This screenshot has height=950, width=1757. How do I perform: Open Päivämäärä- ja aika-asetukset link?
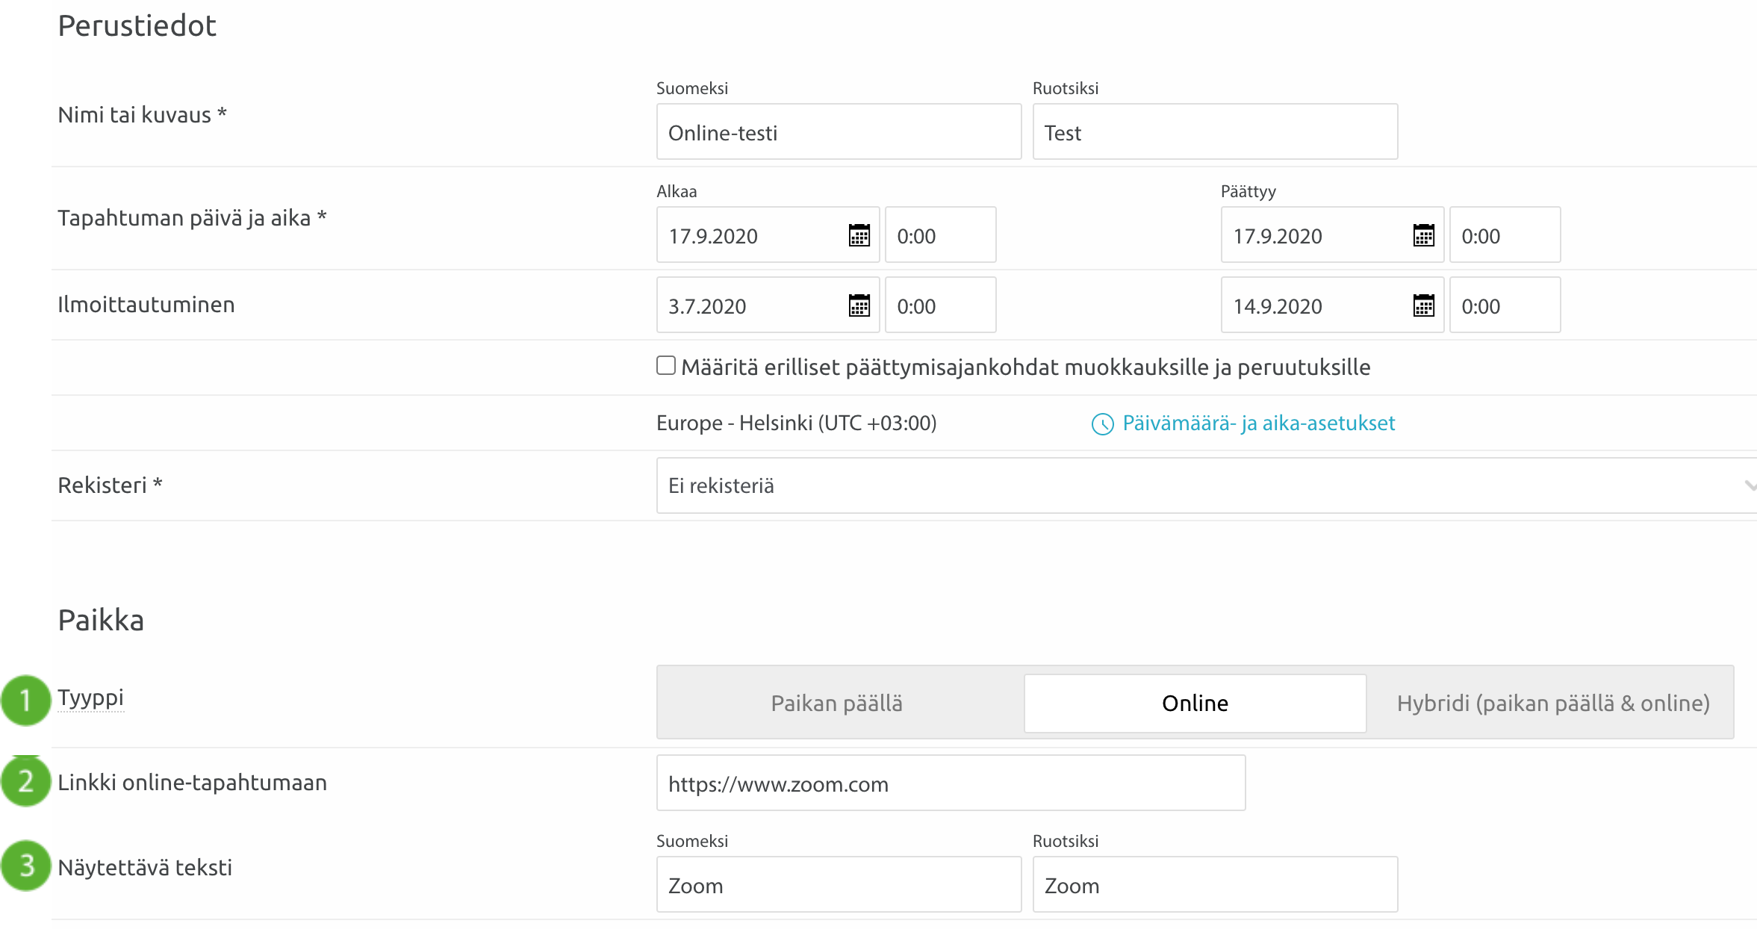click(1258, 423)
